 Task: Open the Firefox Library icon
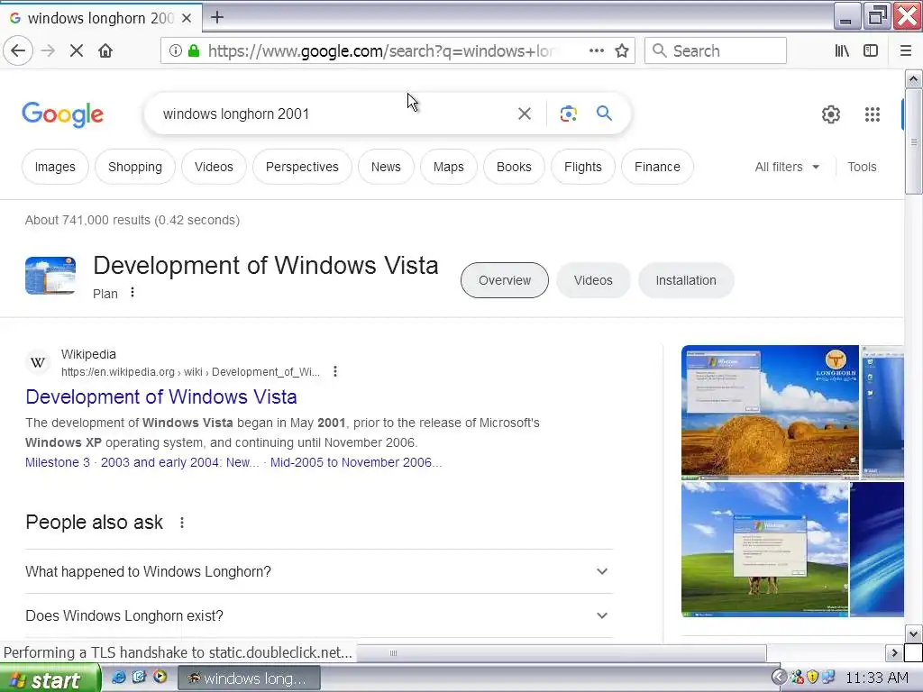coord(842,50)
